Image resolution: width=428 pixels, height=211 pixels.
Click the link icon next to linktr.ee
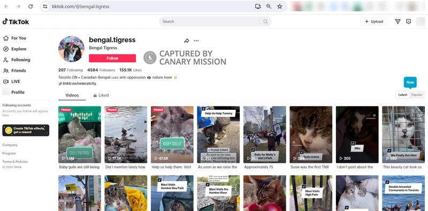coord(60,84)
